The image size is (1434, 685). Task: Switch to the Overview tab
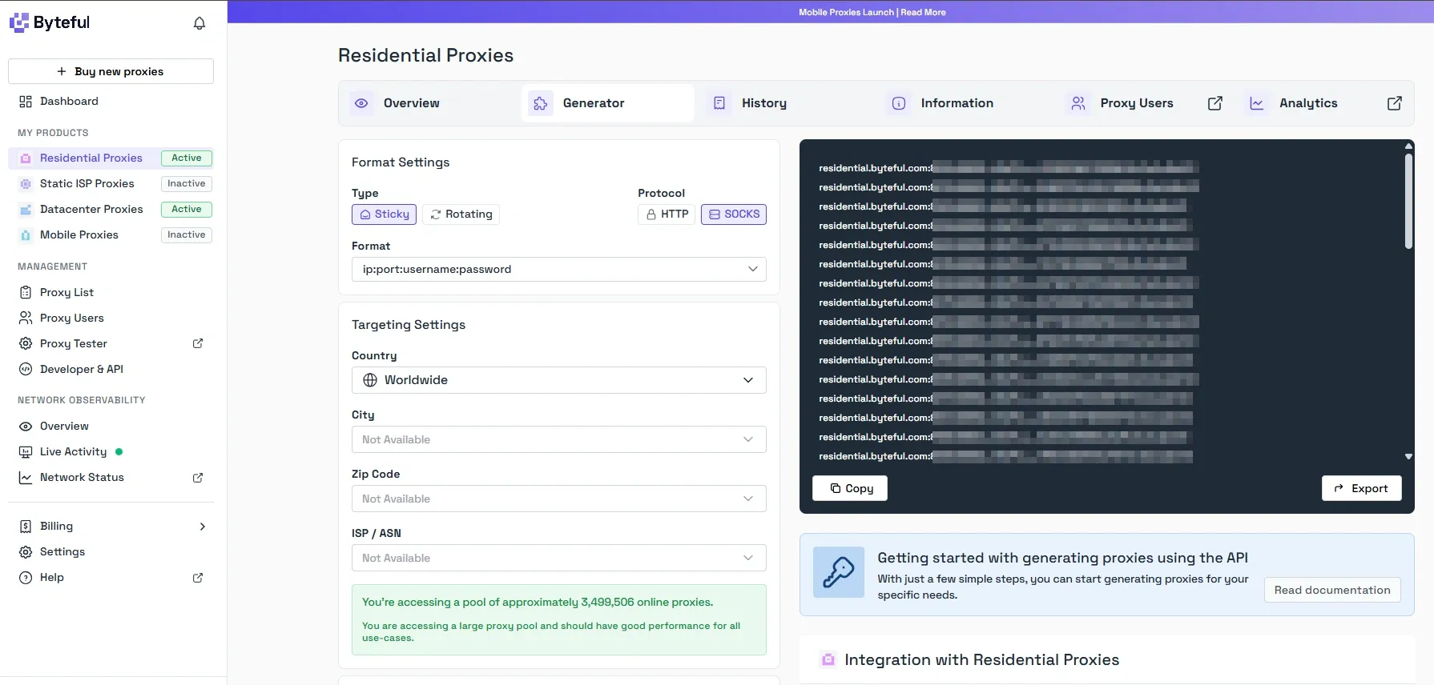pos(429,103)
